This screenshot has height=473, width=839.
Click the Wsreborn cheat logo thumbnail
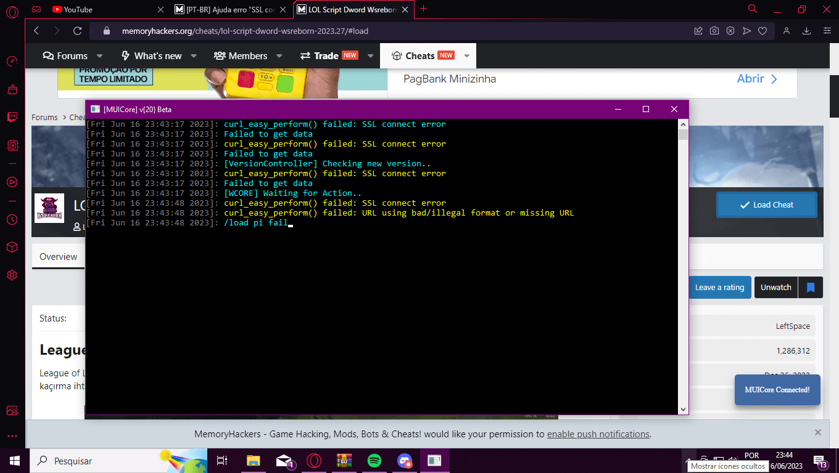point(49,208)
